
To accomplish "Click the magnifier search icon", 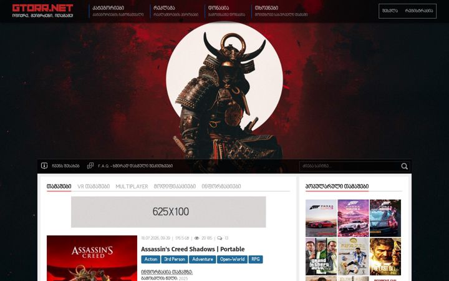I will (404, 166).
